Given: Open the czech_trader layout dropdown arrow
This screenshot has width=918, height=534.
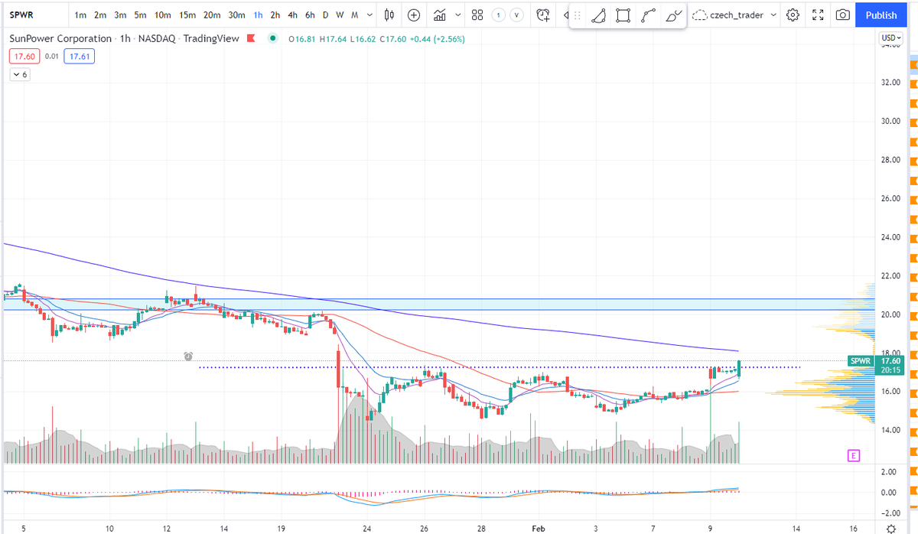Looking at the screenshot, I should coord(773,15).
